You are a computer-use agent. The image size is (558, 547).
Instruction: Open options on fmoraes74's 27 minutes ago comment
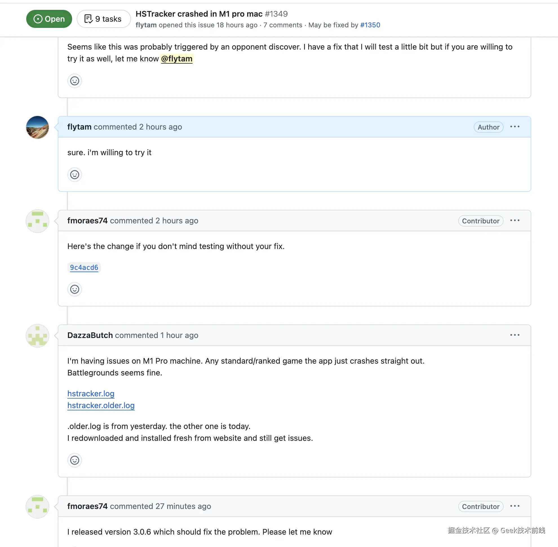(x=515, y=506)
